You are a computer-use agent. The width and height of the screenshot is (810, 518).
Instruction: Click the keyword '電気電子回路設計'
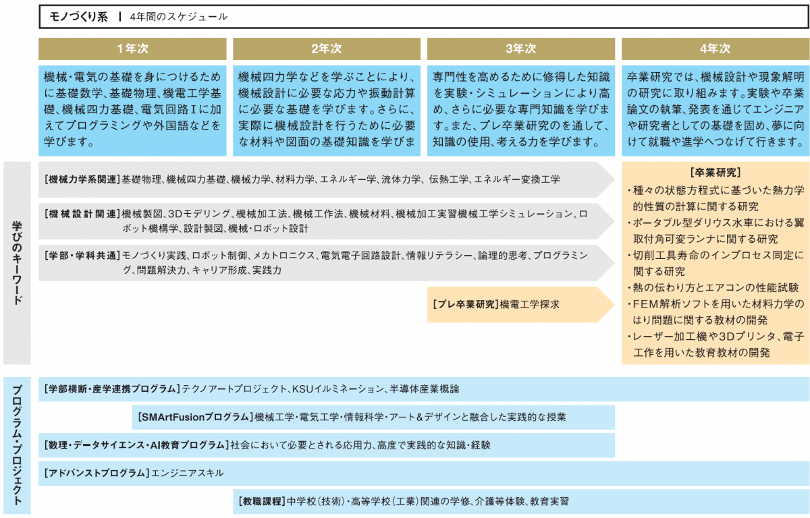click(360, 256)
